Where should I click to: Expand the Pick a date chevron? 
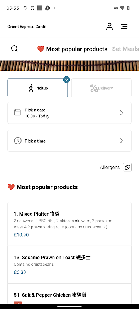(122, 113)
